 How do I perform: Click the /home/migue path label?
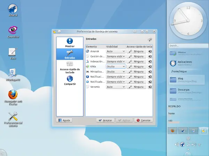click(x=179, y=71)
